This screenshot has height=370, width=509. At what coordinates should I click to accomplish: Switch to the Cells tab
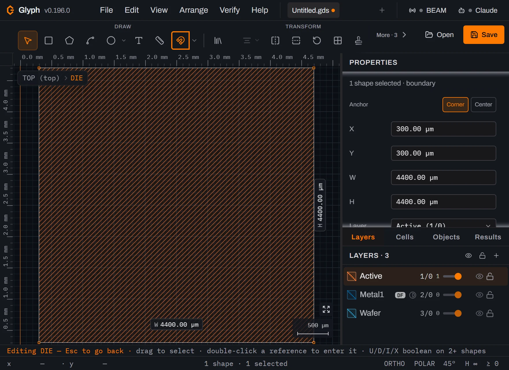coord(405,237)
